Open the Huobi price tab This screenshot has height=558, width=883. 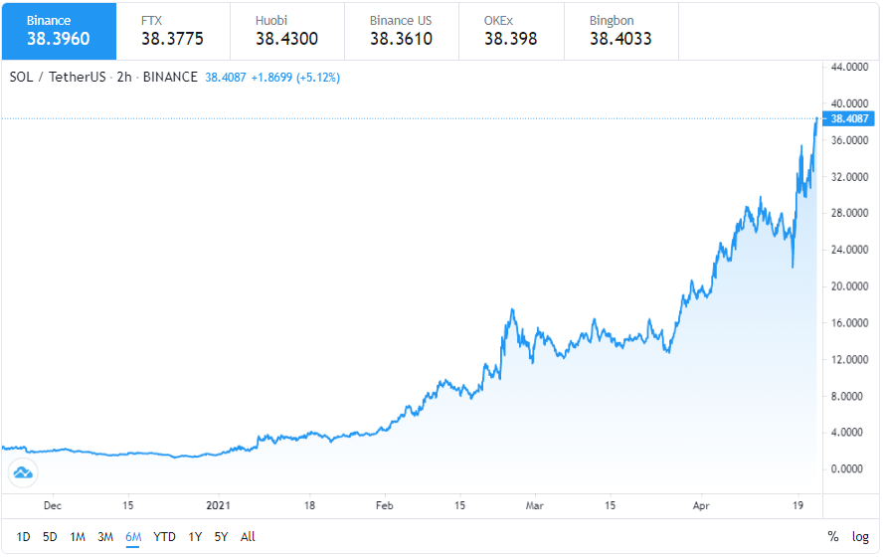(x=287, y=31)
